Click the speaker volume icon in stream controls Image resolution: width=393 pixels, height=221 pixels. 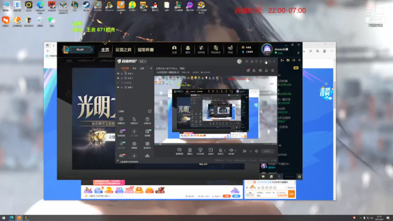231,150
